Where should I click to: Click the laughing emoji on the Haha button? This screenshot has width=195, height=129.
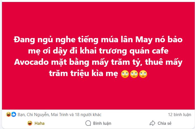pyautogui.click(x=30, y=123)
